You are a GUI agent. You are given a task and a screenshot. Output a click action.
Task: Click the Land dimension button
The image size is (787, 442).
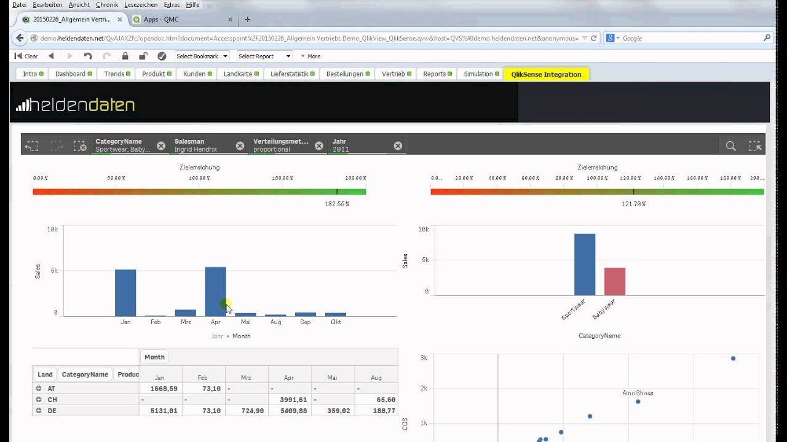pos(45,374)
